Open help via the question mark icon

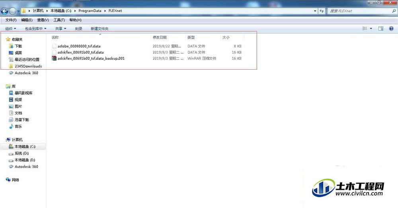click(x=391, y=29)
